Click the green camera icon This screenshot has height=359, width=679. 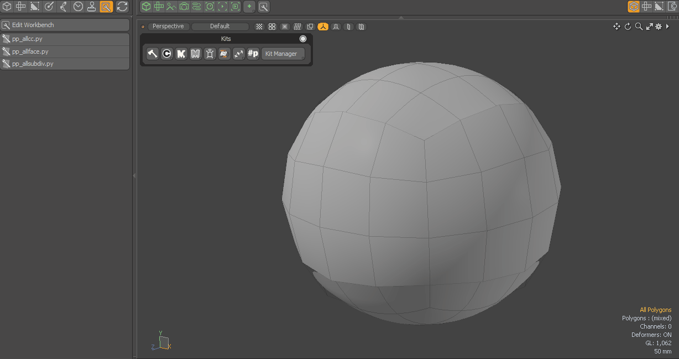point(184,7)
